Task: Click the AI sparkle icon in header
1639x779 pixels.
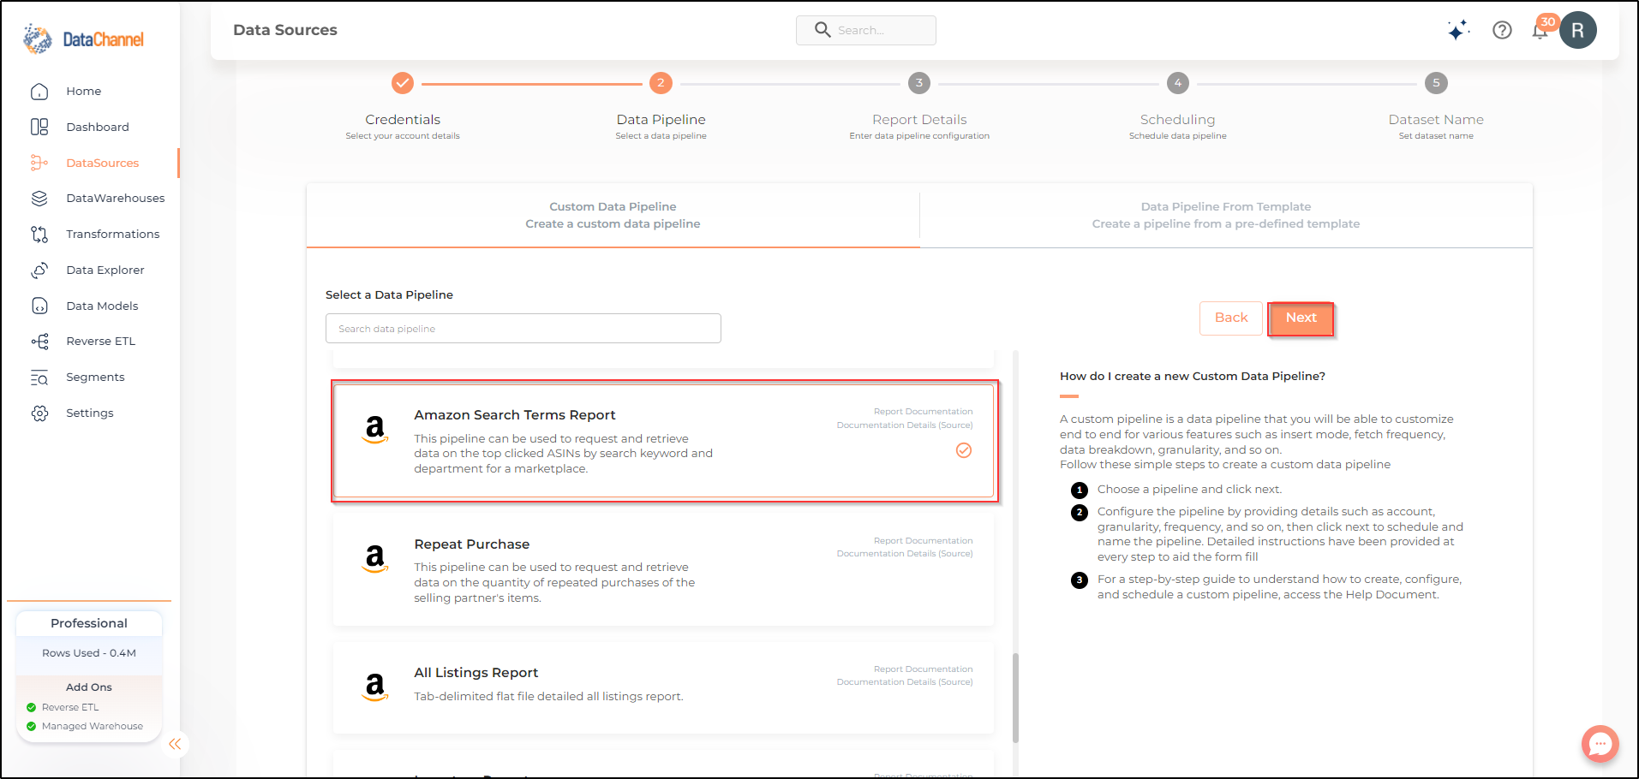Action: 1458,31
